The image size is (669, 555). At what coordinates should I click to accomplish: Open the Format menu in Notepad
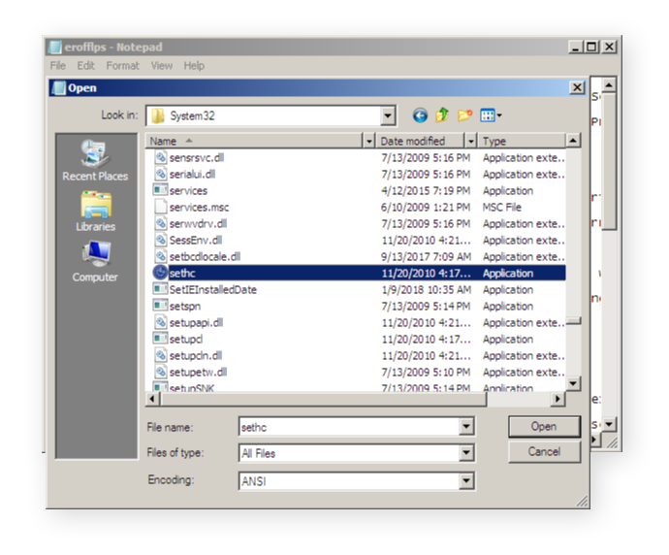click(x=122, y=66)
